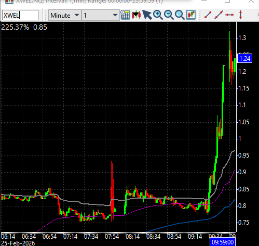
Task: Click the 0.85 value readout
Action: [x=40, y=28]
